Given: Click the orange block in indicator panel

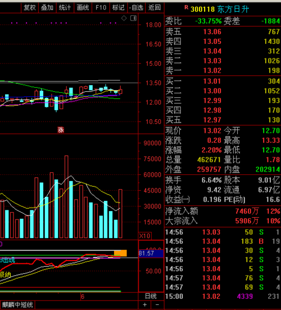Looking at the screenshot, I should (x=120, y=253).
